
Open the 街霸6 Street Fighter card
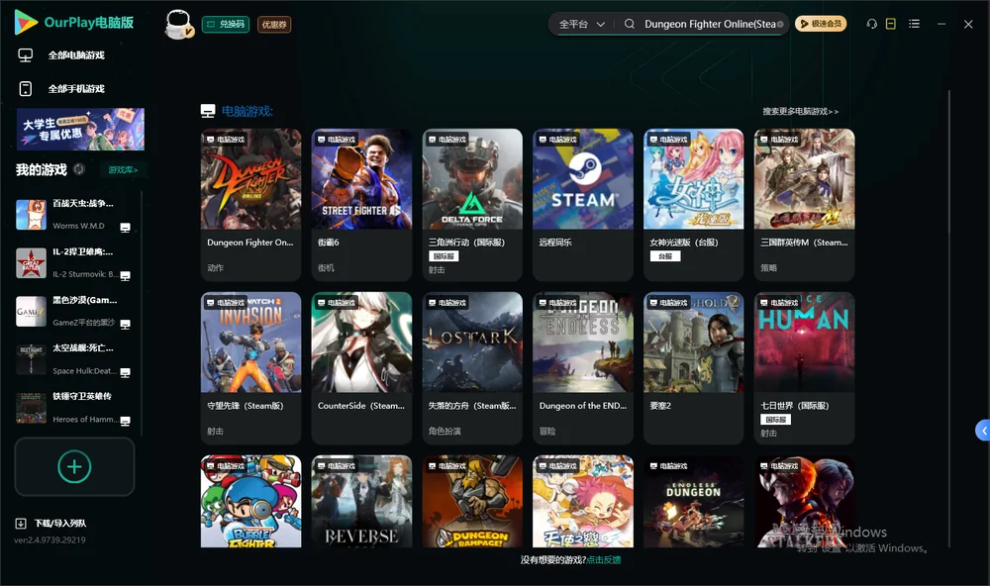coord(361,205)
